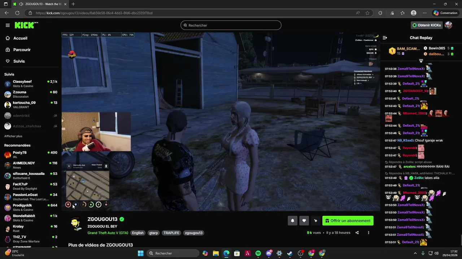462x259 pixels.
Task: Collapse the chat panel with arrow icon
Action: [385, 38]
